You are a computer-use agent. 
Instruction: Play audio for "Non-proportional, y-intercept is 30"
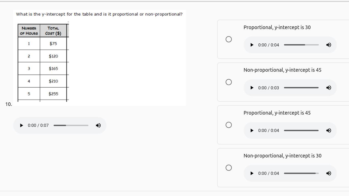(252, 173)
